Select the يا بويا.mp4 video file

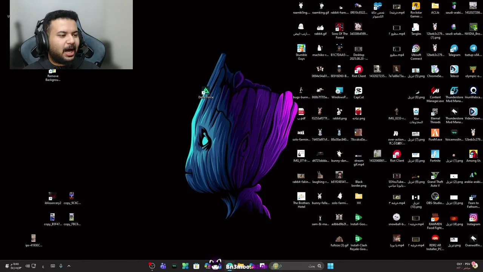pyautogui.click(x=397, y=241)
